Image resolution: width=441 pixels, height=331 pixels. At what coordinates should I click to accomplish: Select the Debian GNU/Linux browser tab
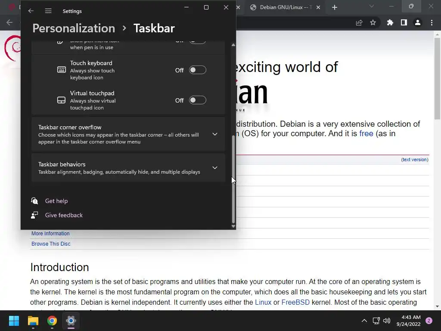pyautogui.click(x=285, y=7)
